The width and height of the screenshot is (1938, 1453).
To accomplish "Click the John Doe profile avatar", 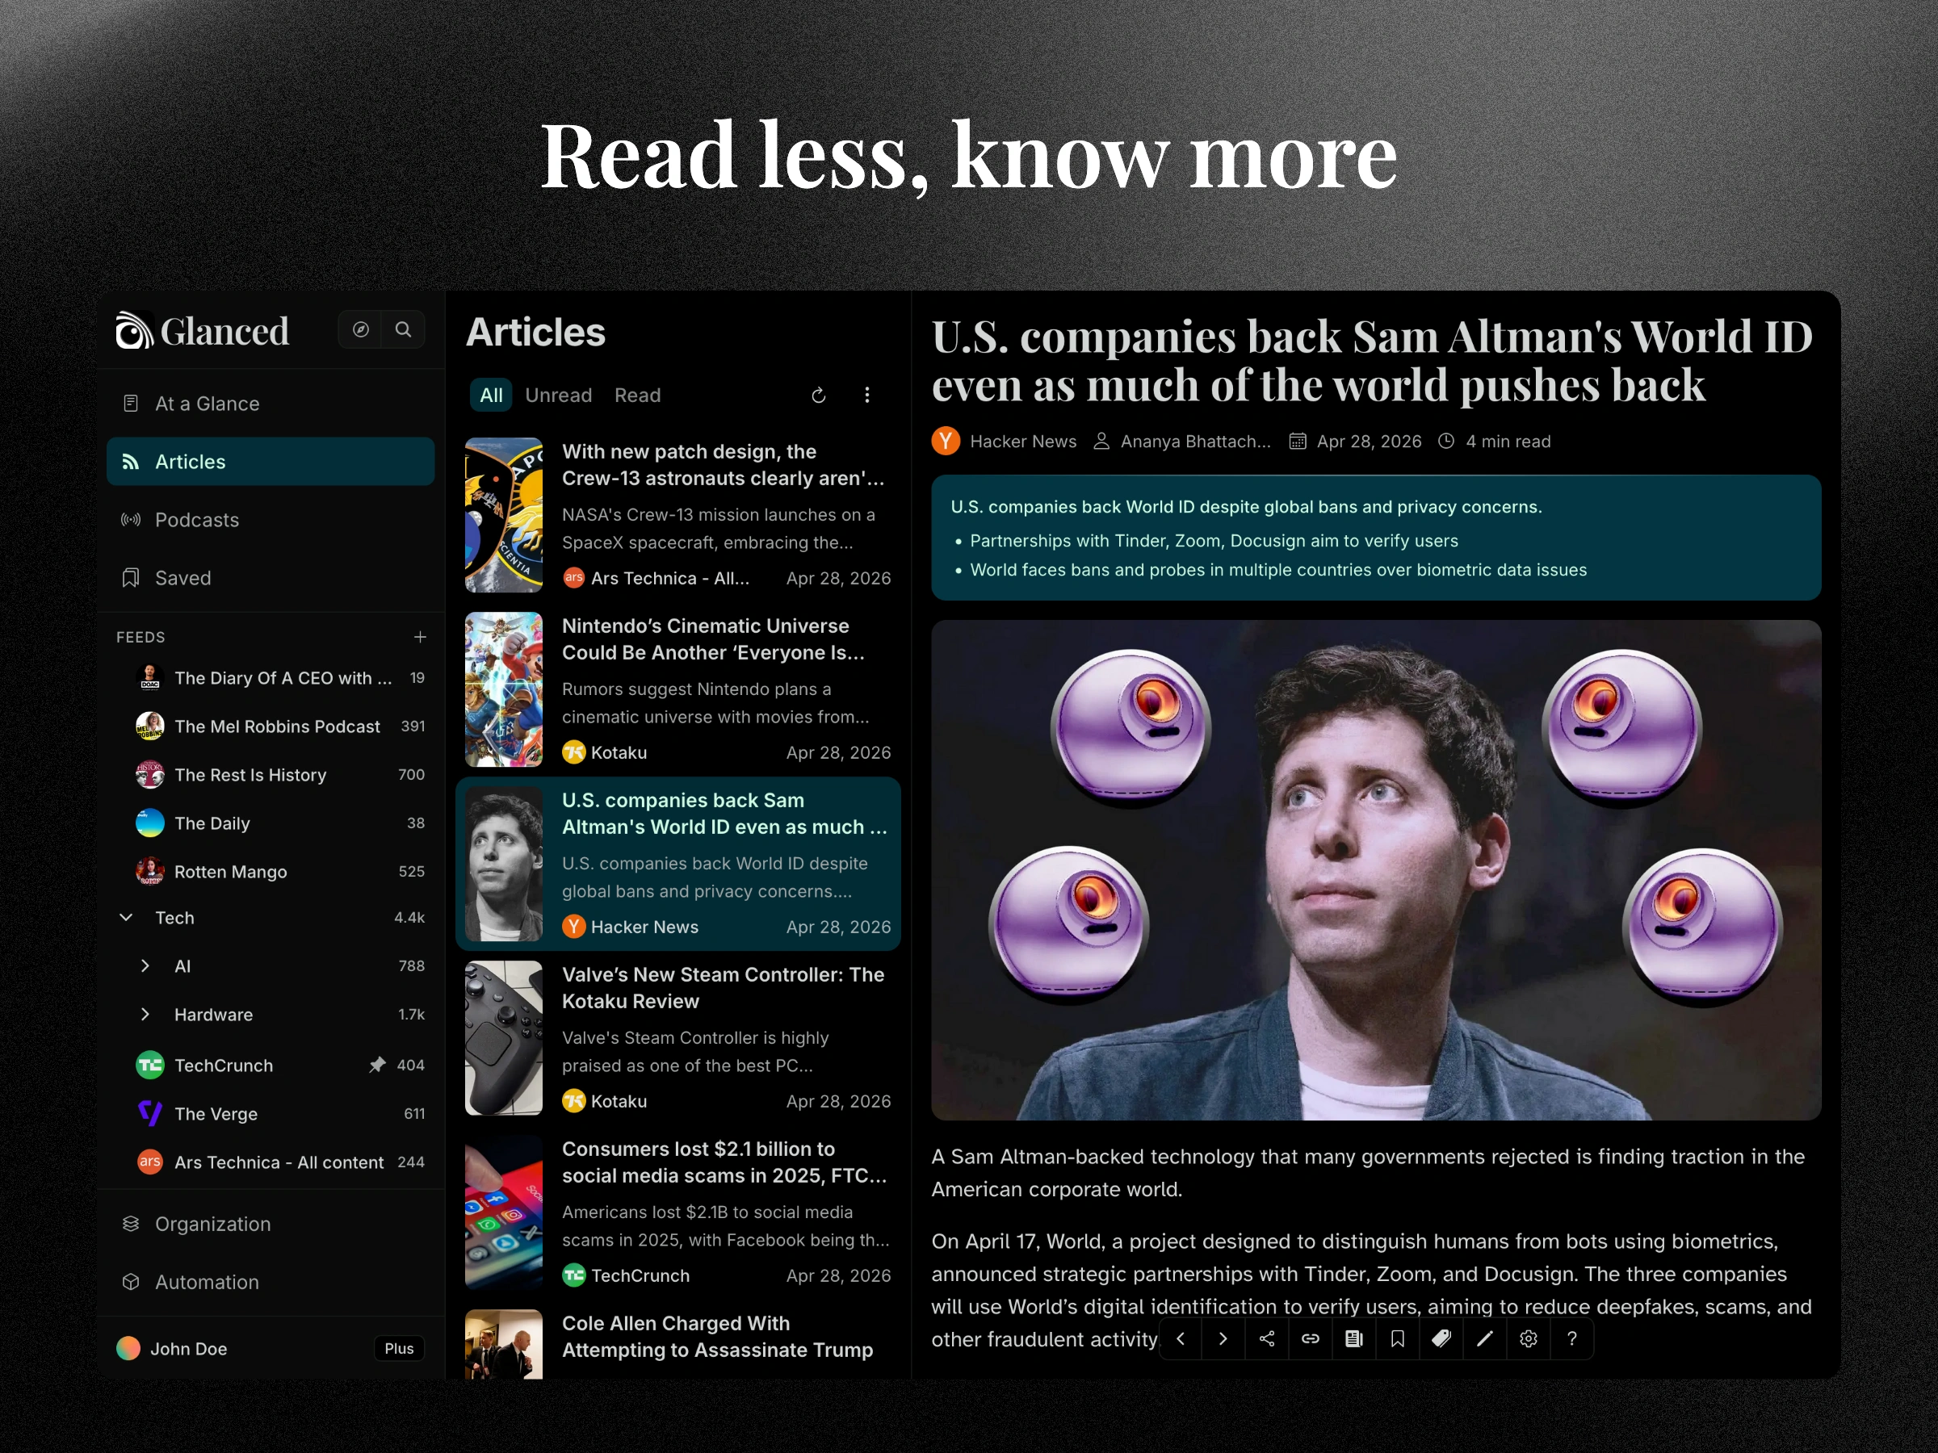I will click(x=128, y=1348).
